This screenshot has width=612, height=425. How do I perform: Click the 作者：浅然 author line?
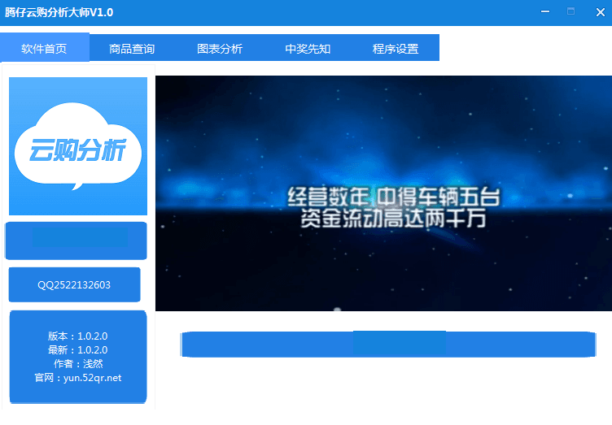pos(78,363)
